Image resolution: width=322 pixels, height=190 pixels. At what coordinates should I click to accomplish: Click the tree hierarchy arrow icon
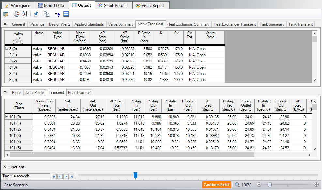click(x=57, y=14)
